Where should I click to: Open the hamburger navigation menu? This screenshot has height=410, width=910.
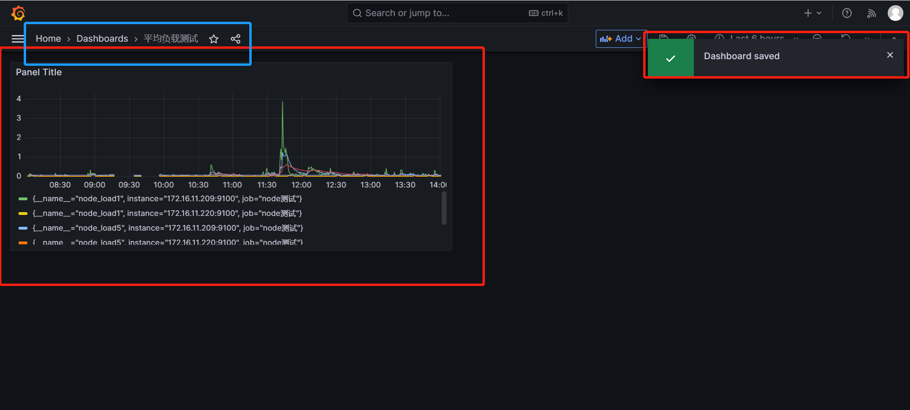coord(18,39)
